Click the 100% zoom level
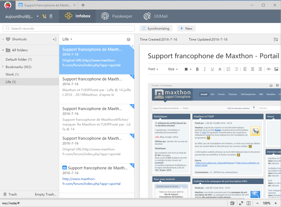 coord(267,203)
